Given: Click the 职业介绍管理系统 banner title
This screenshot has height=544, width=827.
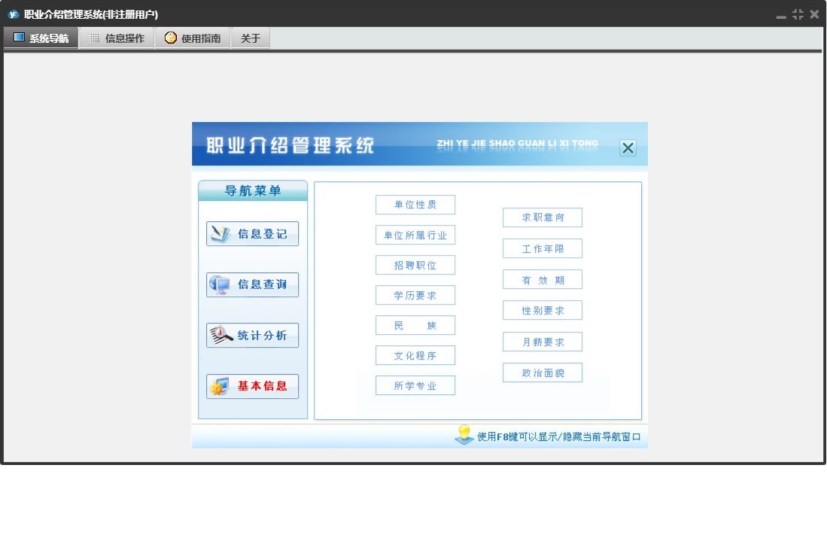Looking at the screenshot, I should pos(290,145).
